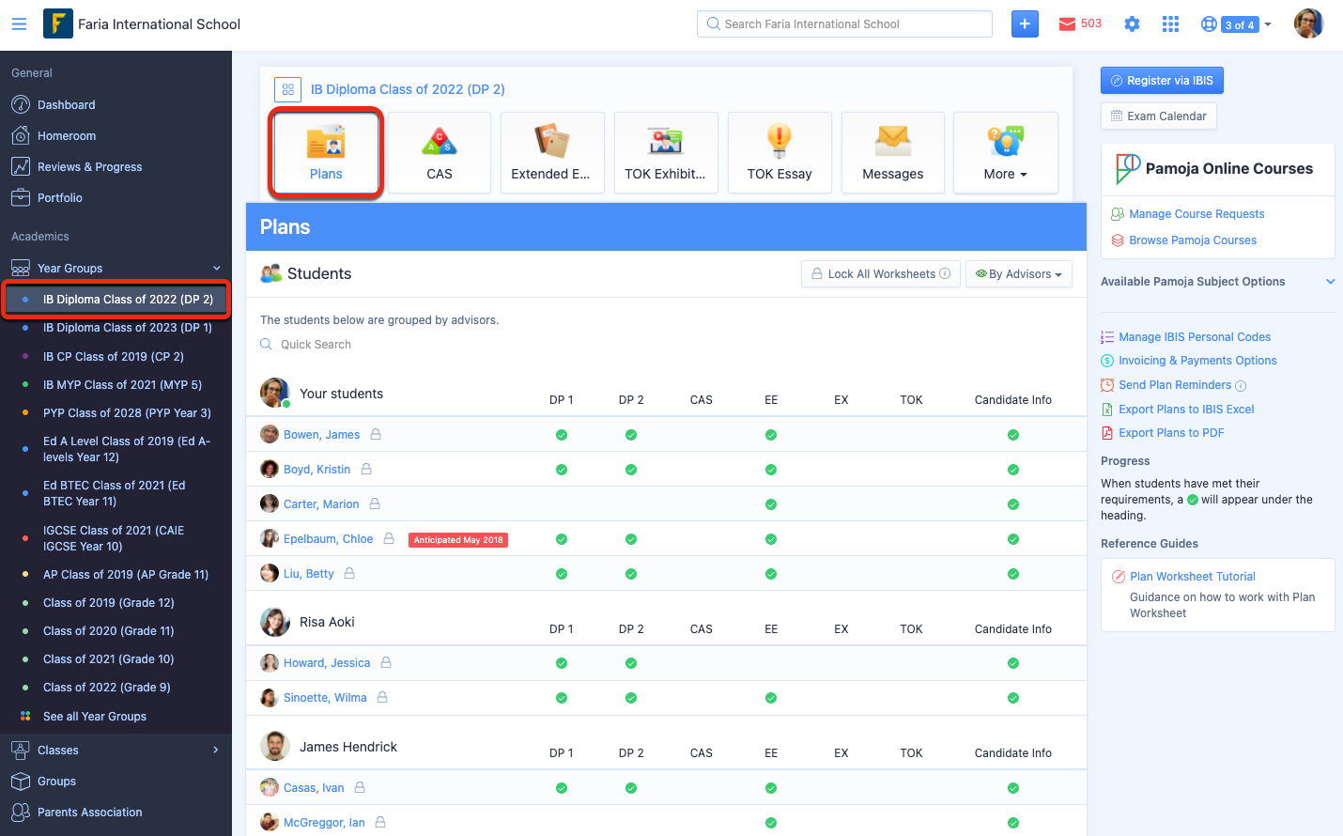Open the settings gear icon
The image size is (1343, 836).
[x=1132, y=24]
